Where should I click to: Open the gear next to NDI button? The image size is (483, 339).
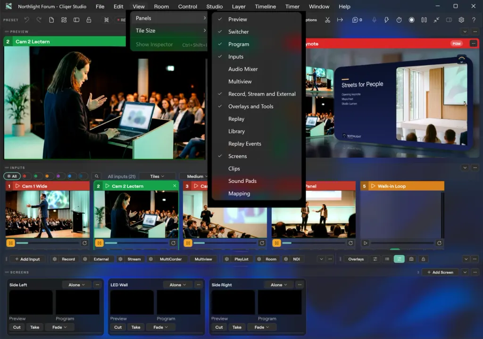click(x=286, y=259)
